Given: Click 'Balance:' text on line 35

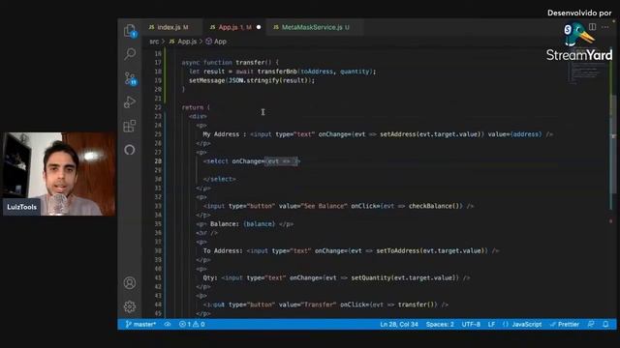Looking at the screenshot, I should coord(225,223).
